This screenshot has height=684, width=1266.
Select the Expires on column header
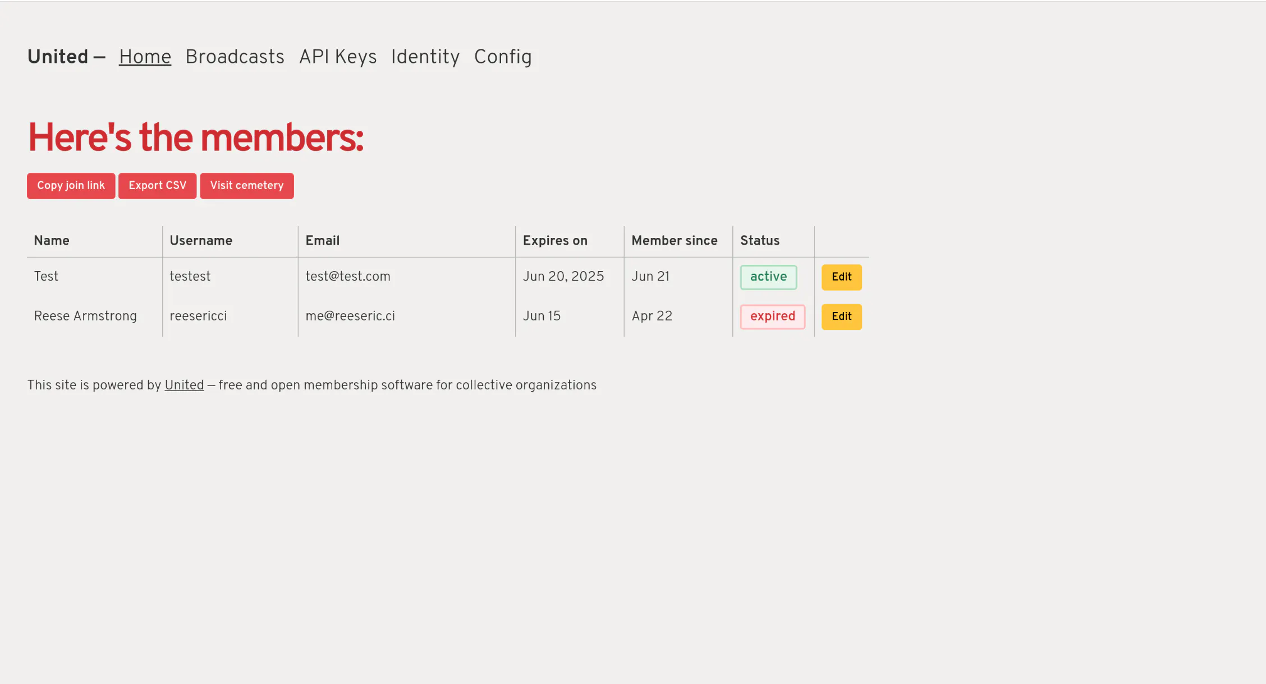[555, 241]
